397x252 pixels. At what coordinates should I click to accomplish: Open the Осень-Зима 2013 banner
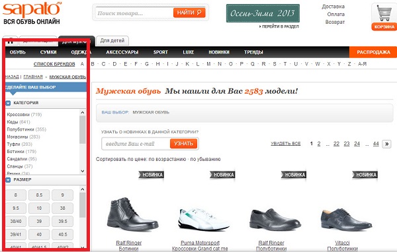(263, 13)
